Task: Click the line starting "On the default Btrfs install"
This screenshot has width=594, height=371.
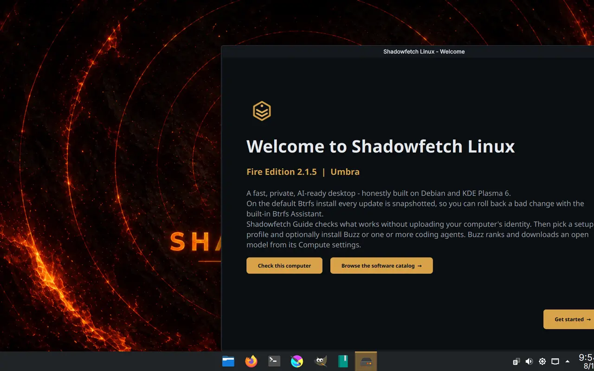Action: point(415,204)
